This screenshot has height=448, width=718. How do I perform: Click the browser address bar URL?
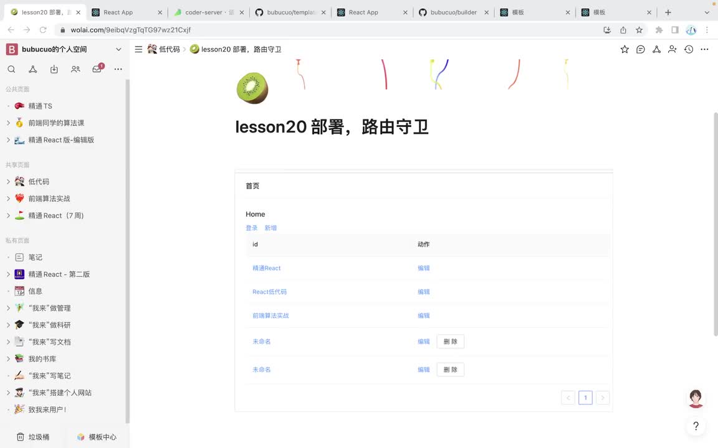(130, 30)
